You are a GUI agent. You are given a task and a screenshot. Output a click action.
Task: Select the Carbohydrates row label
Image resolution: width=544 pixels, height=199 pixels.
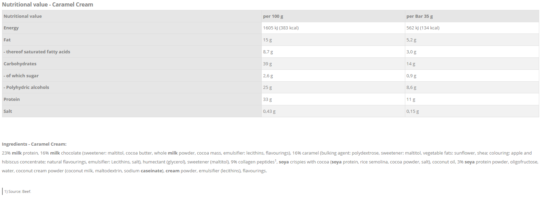(20, 64)
